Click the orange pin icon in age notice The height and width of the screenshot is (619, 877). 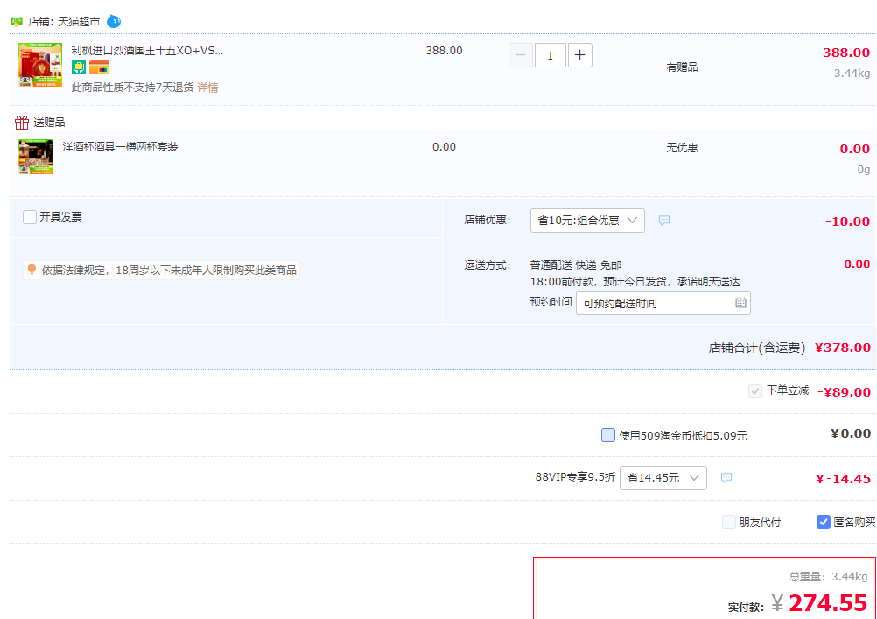click(32, 270)
